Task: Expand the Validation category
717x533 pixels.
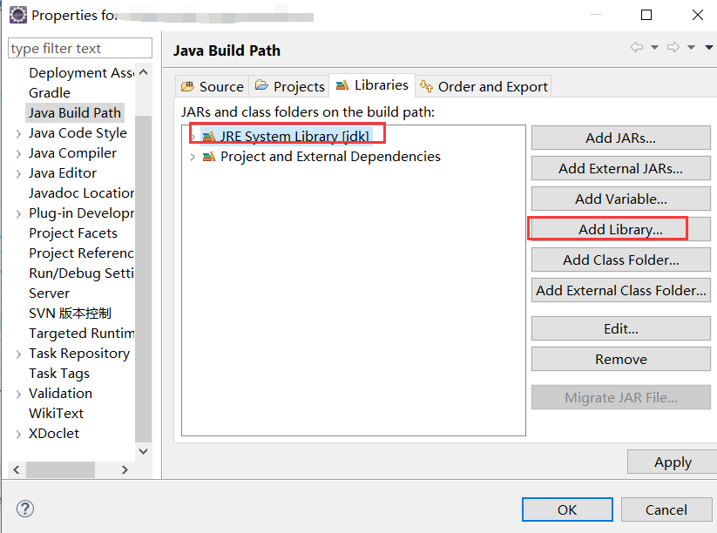Action: click(x=18, y=394)
